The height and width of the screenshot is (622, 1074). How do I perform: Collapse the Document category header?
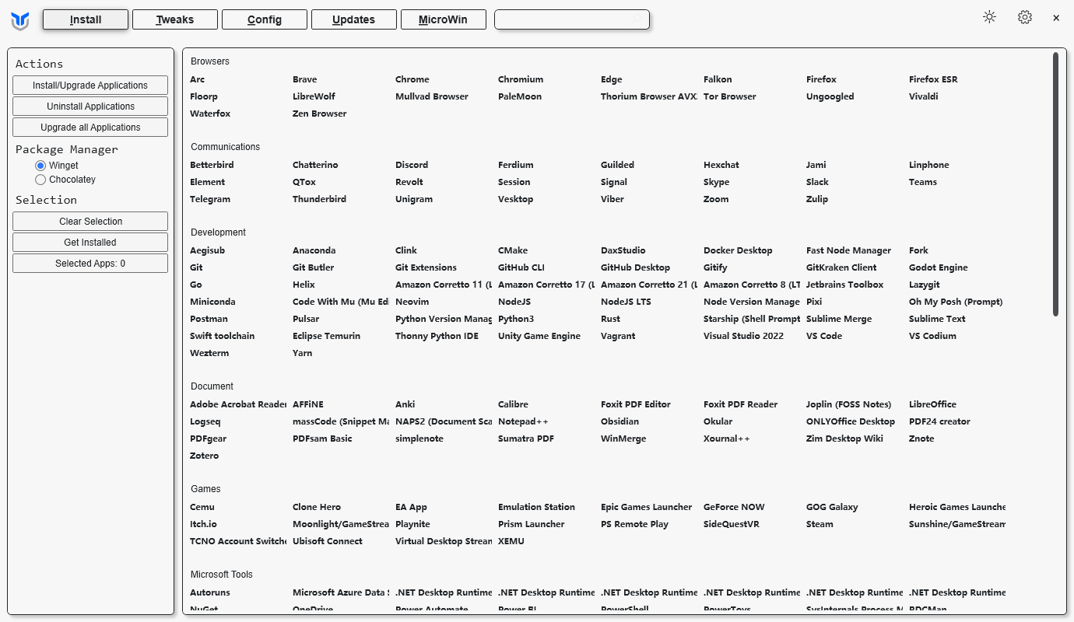click(212, 386)
